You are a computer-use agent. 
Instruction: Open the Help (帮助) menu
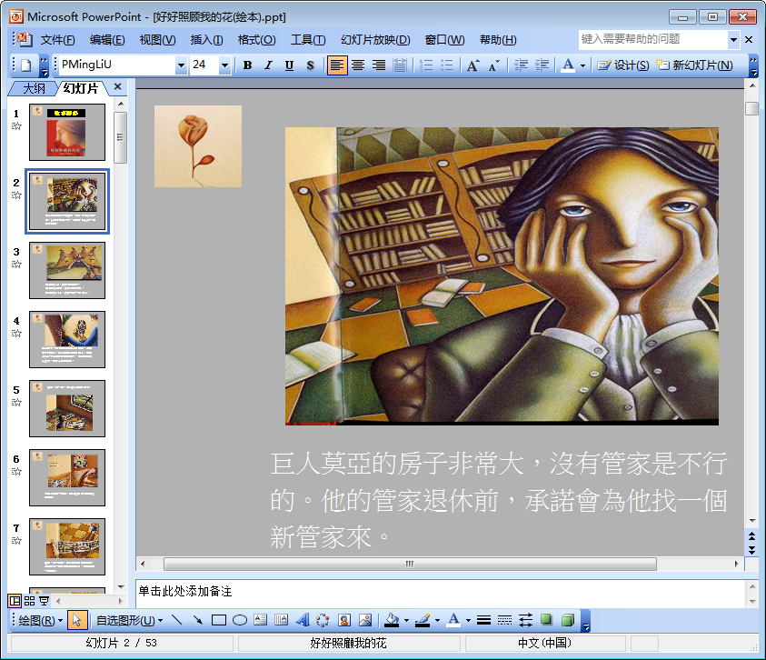[498, 40]
